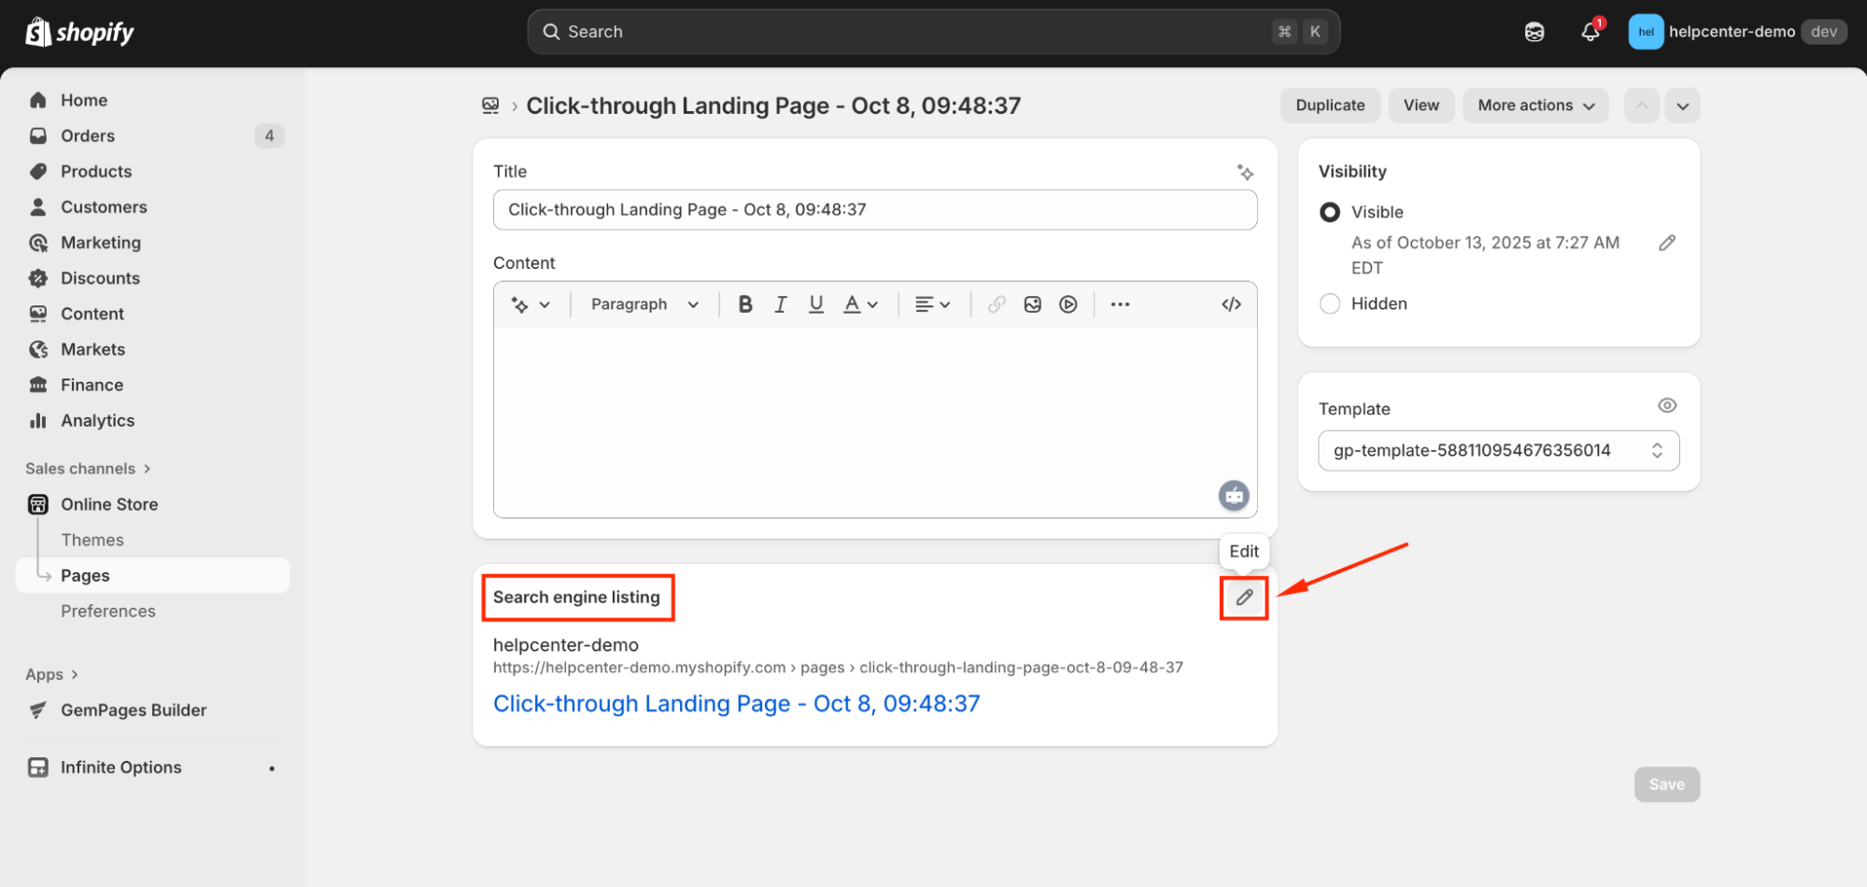
Task: Switch to HTML code view
Action: tap(1231, 304)
